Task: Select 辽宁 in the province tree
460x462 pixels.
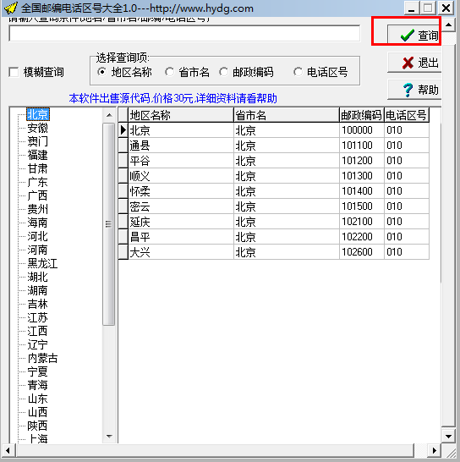Action: click(37, 344)
